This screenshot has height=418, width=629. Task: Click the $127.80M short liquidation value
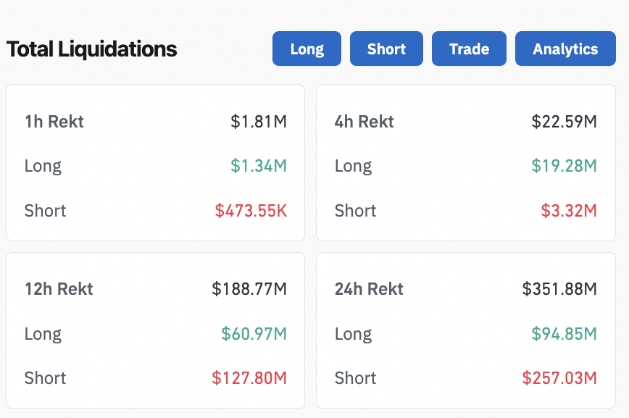249,378
